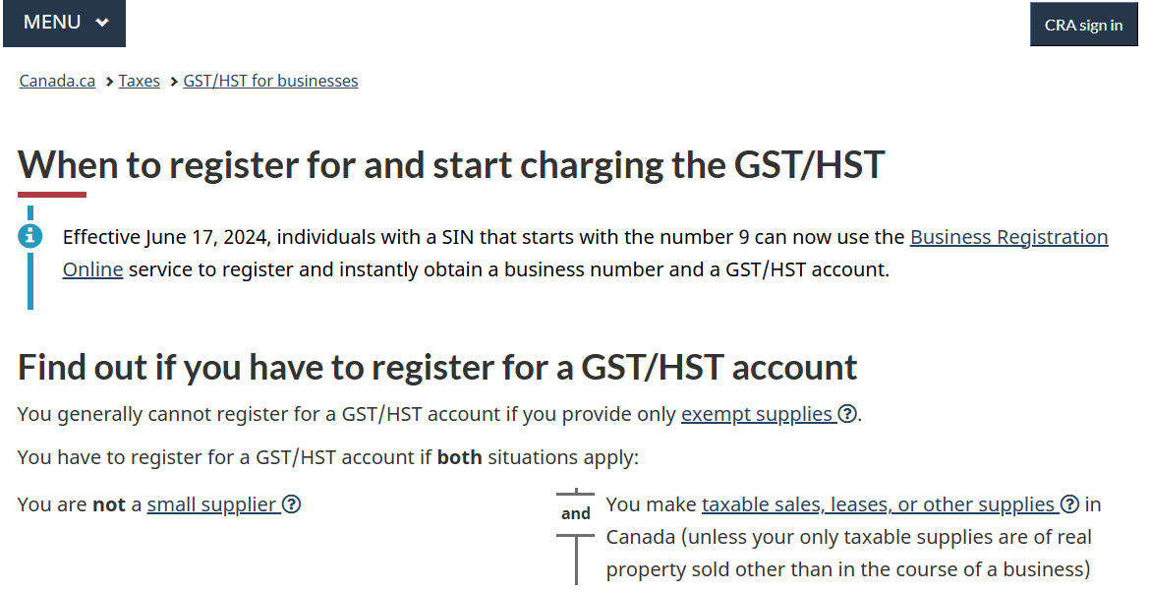Expand the MENU dropdown chevron
The width and height of the screenshot is (1149, 592).
(x=102, y=23)
